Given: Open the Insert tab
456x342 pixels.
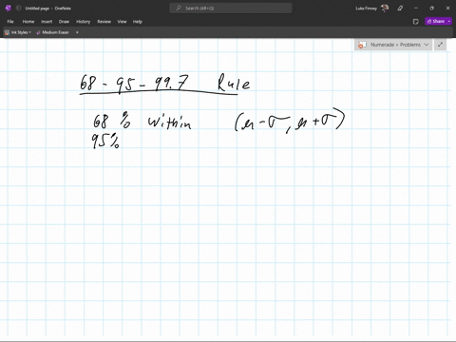Looking at the screenshot, I should pos(47,22).
